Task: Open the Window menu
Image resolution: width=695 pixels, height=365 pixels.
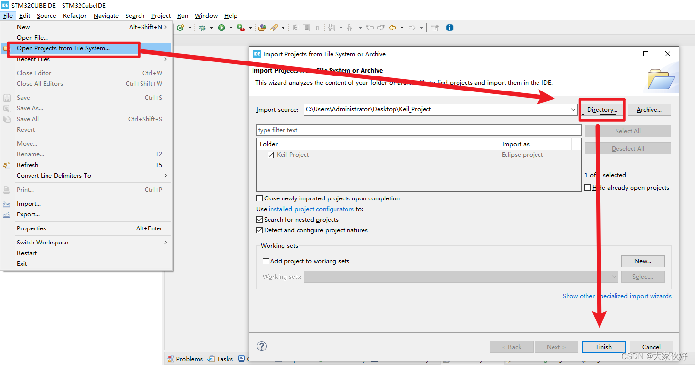Action: 206,15
